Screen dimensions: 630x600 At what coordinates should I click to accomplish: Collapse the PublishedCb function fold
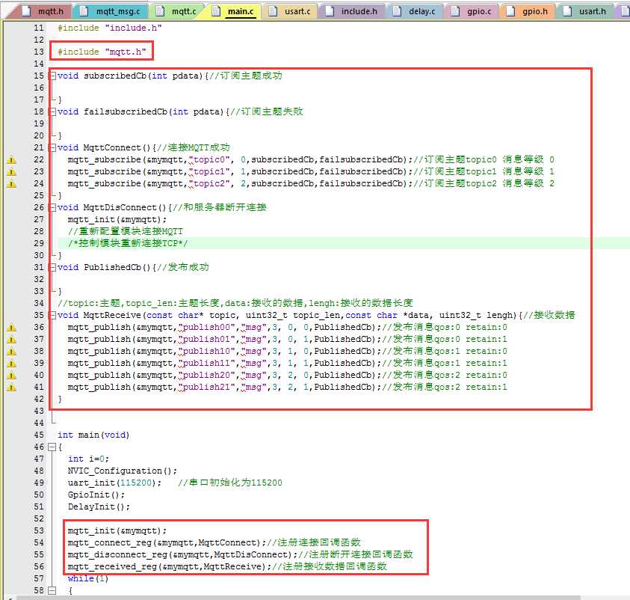(52, 267)
